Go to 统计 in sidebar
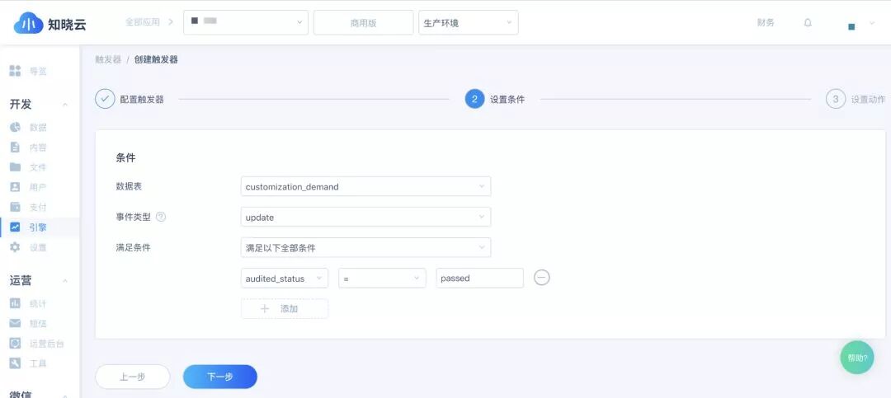 [38, 303]
